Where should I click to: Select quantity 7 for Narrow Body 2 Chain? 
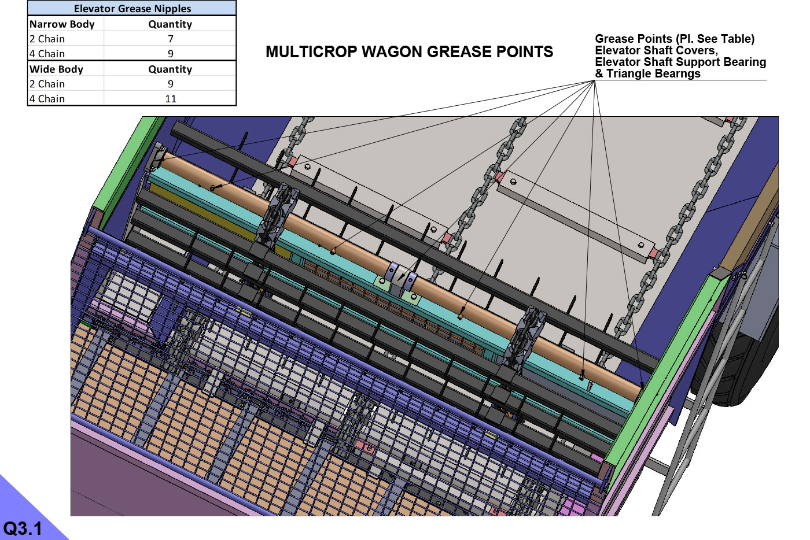(170, 39)
